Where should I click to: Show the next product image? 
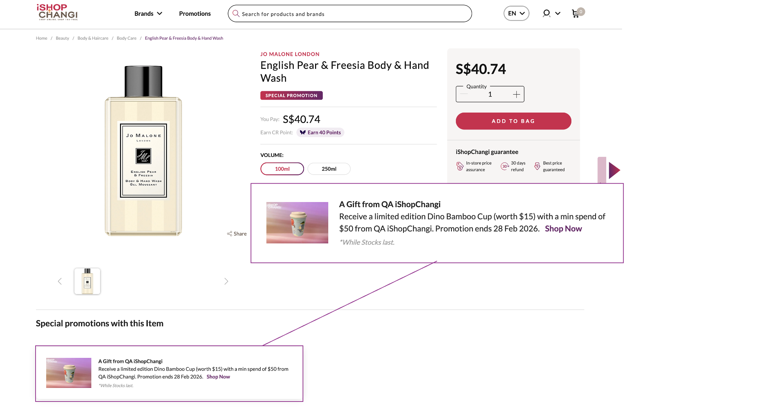(226, 281)
